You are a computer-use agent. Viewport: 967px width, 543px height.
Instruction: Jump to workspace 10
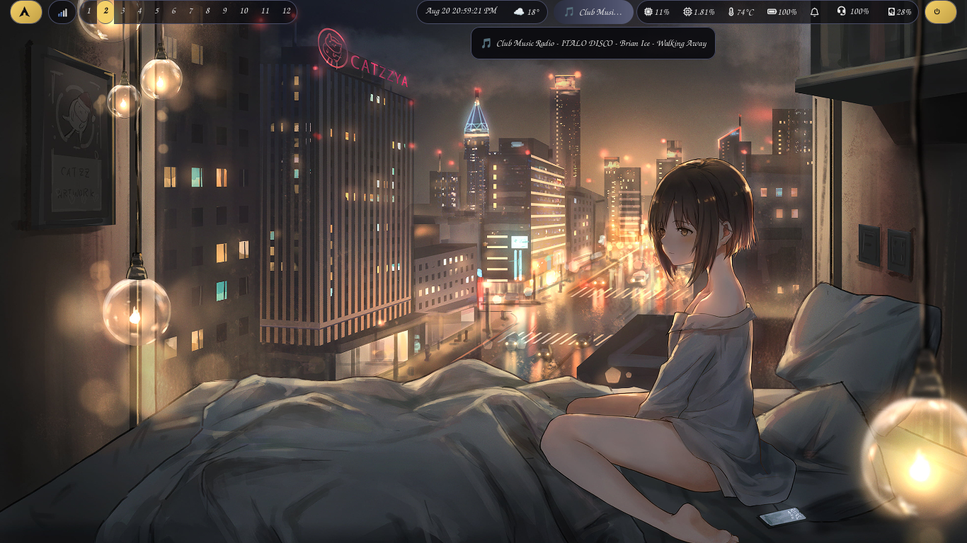[x=244, y=11]
